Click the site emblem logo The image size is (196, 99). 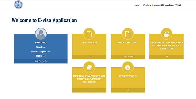coord(19,5)
